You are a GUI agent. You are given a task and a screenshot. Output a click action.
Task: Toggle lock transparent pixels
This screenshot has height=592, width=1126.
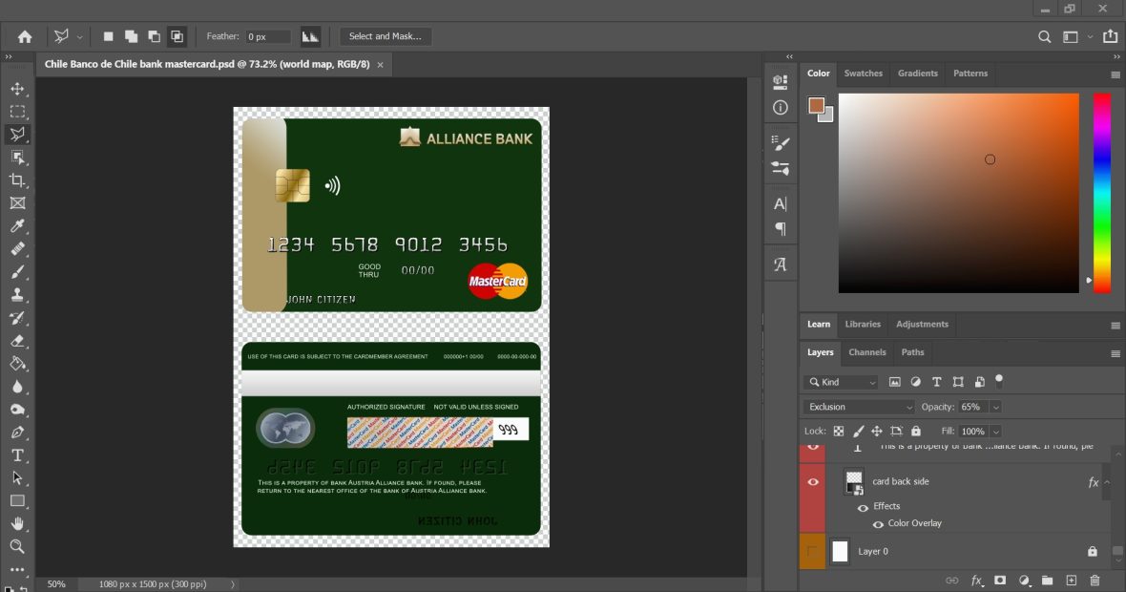(838, 432)
